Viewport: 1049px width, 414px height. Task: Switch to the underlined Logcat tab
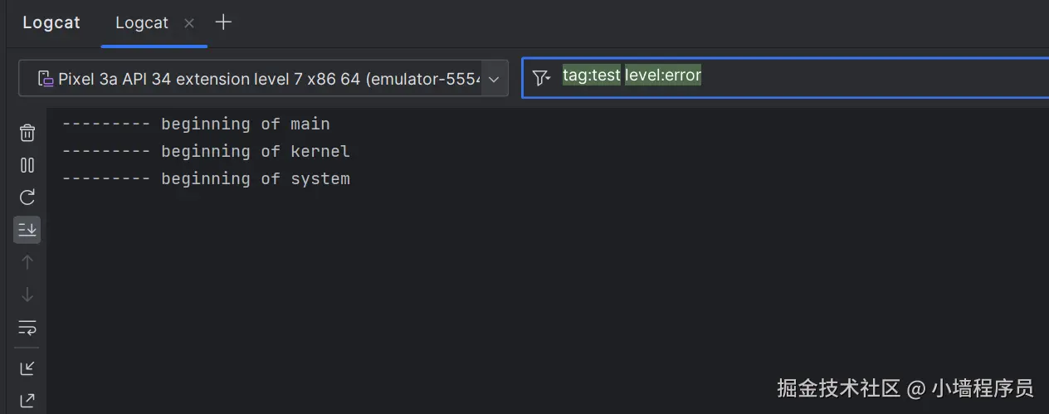(x=142, y=23)
